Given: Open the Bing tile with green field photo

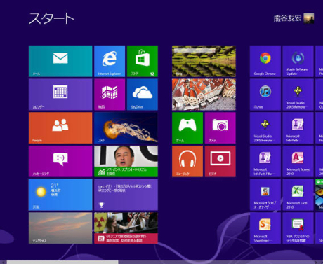Looking at the screenshot, I should pos(204,61).
